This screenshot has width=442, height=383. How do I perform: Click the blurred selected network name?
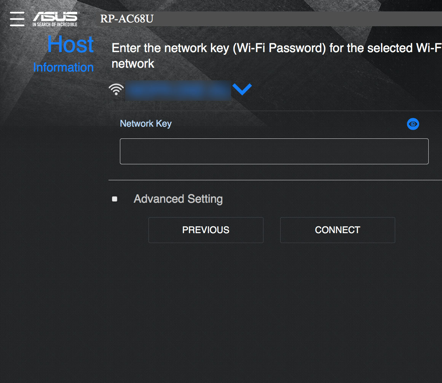coord(178,90)
